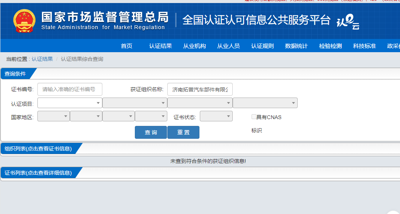The image size is (400, 214).
Task: Click 证书列表(点击查看详细信息) section header
Action: pyautogui.click(x=38, y=173)
